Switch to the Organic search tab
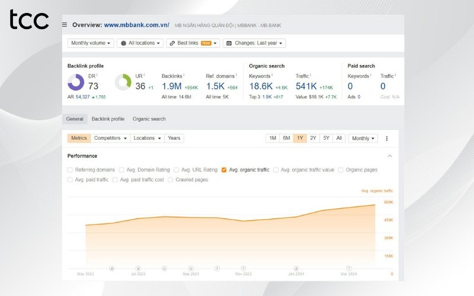The height and width of the screenshot is (296, 474). coord(149,119)
